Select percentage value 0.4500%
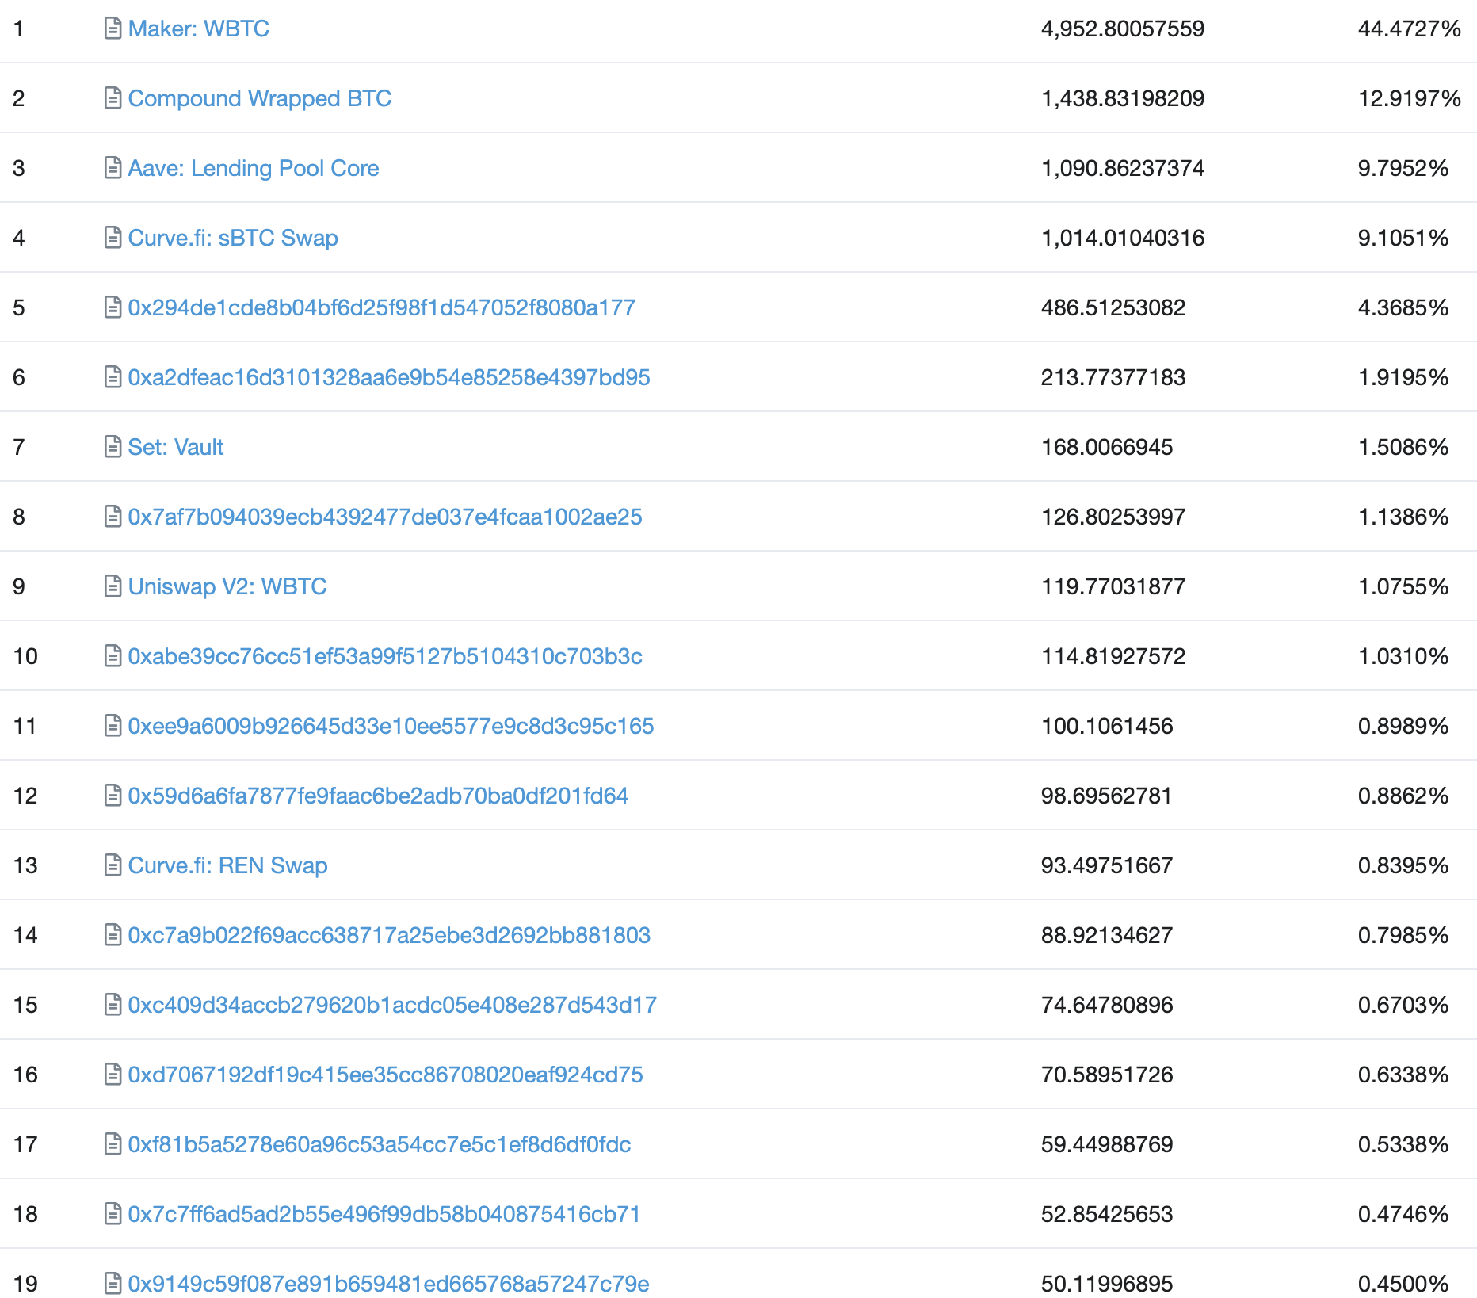Viewport: 1477px width, 1298px height. (x=1403, y=1285)
